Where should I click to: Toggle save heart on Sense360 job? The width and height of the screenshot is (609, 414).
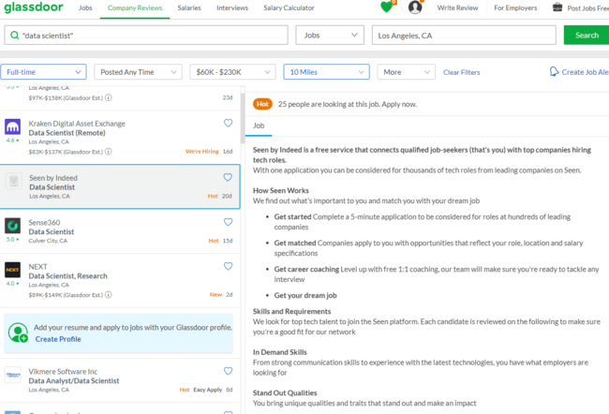(228, 222)
